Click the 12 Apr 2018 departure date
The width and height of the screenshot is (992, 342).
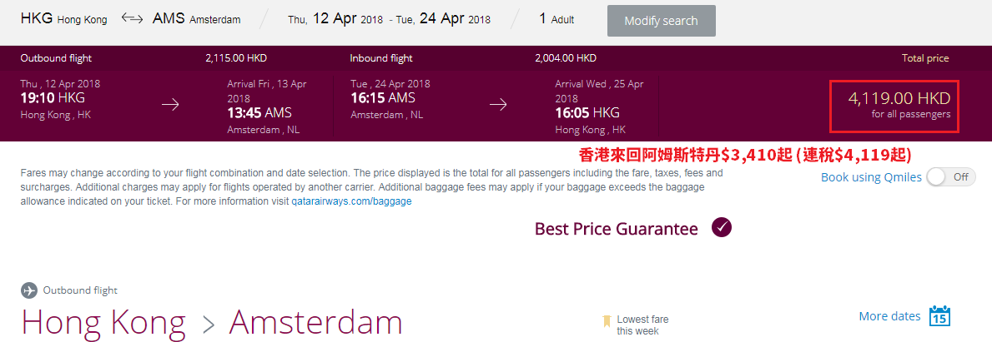tap(347, 19)
